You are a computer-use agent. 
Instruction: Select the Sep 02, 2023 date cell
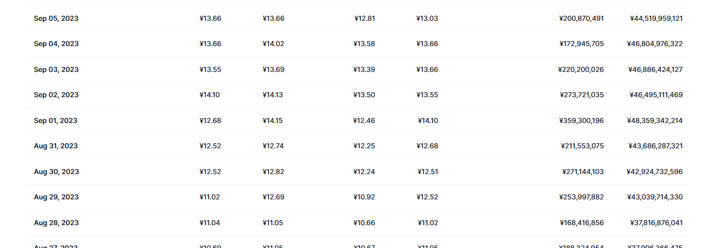point(56,95)
